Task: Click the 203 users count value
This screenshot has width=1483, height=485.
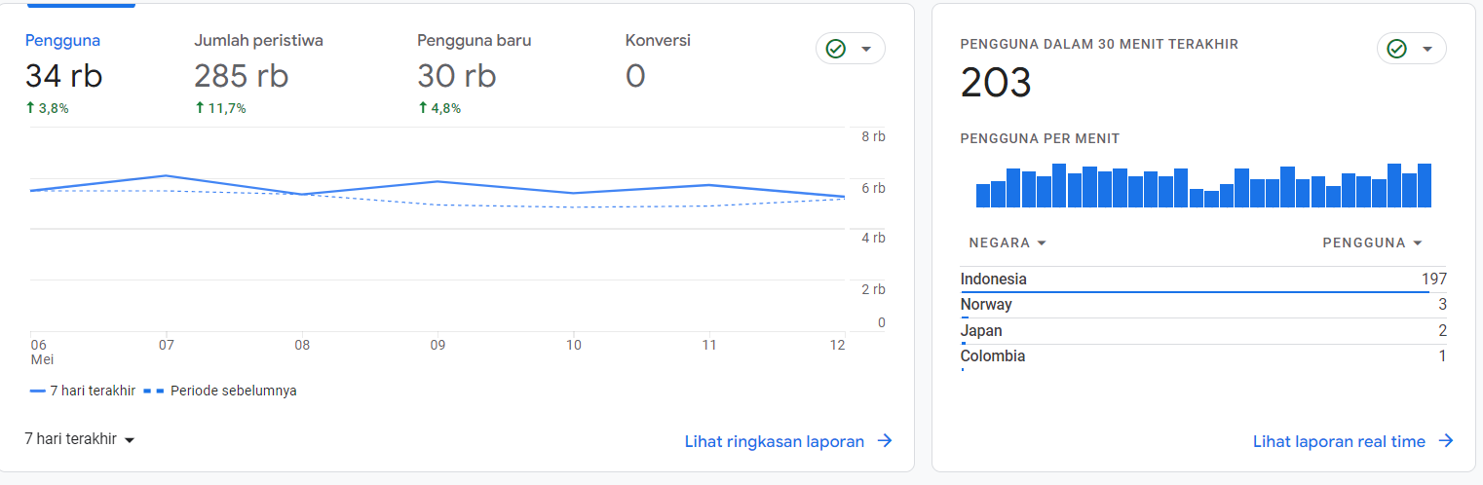Action: tap(996, 83)
